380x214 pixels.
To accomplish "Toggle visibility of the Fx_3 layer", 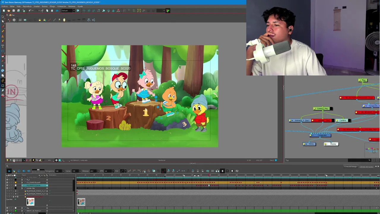I will tap(7, 180).
